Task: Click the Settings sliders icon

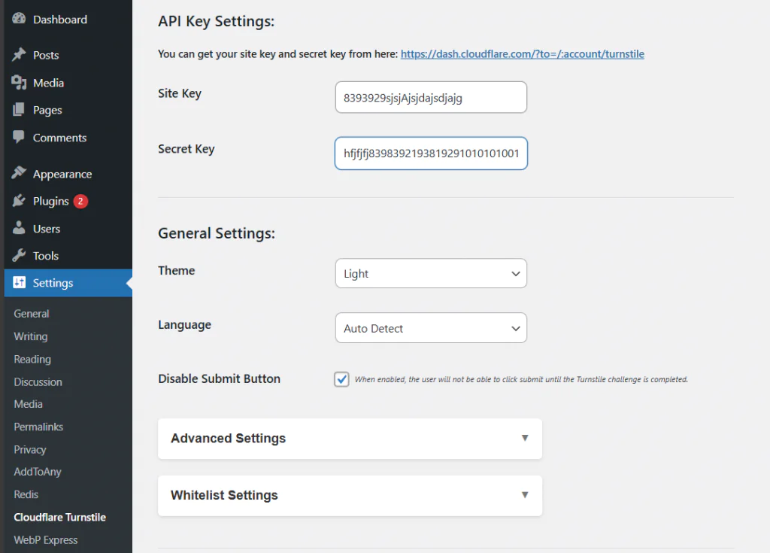Action: [x=19, y=282]
